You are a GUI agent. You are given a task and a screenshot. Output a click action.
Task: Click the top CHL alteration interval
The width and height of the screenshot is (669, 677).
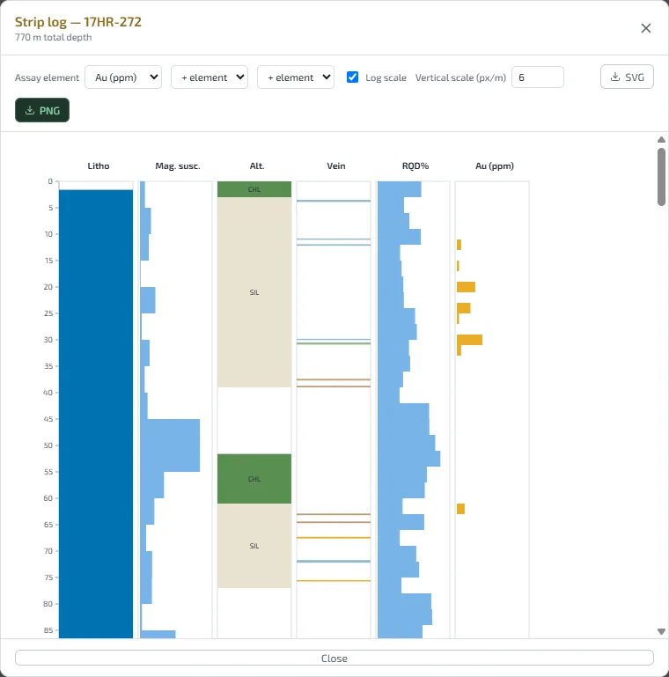coord(254,189)
